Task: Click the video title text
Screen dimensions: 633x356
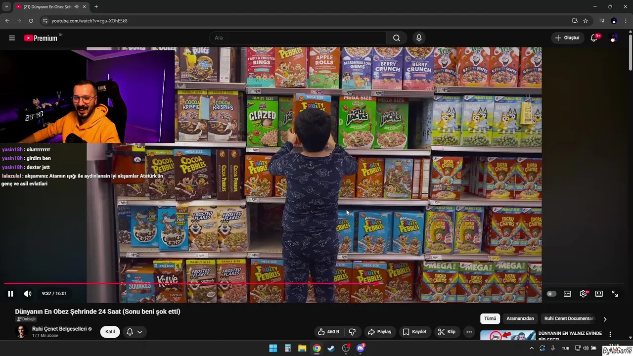Action: (97, 311)
